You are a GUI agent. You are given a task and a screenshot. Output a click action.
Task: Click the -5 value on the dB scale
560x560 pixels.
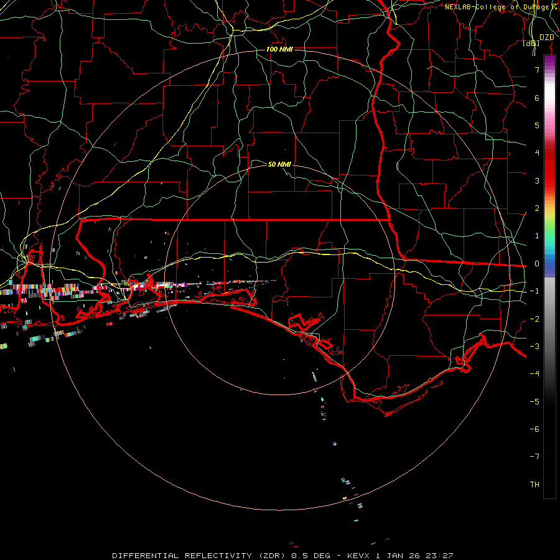point(534,402)
